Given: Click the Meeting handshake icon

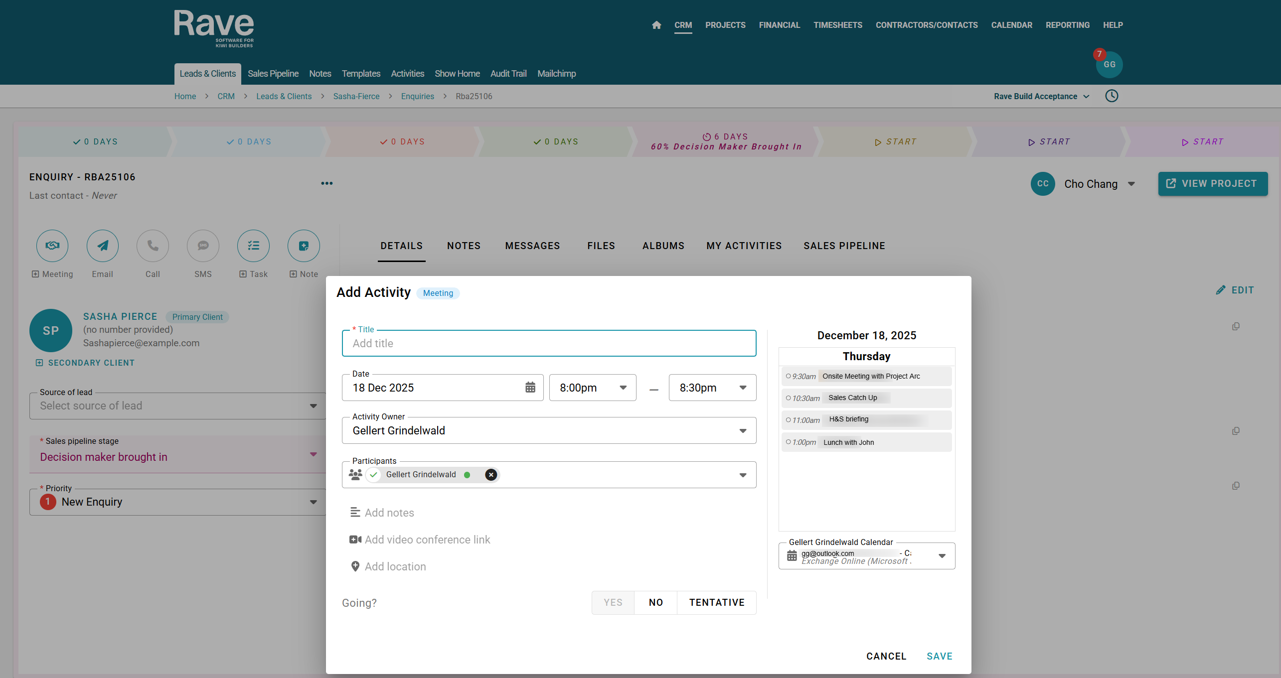Looking at the screenshot, I should point(52,246).
